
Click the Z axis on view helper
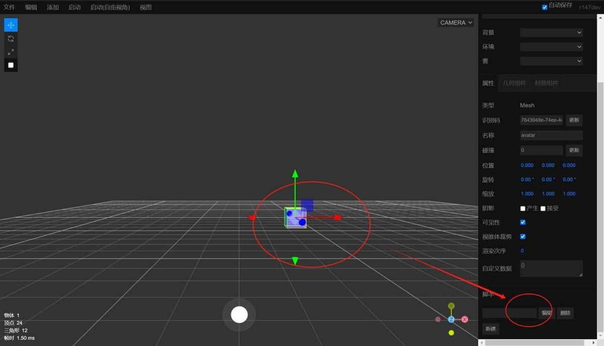(451, 319)
